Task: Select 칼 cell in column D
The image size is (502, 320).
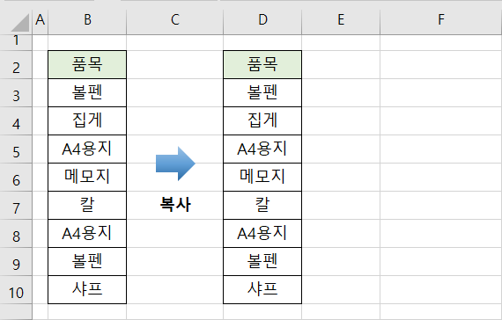Action: pos(262,205)
